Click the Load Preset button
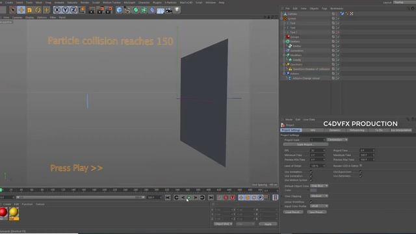The width and height of the screenshot is (416, 234). click(293, 213)
